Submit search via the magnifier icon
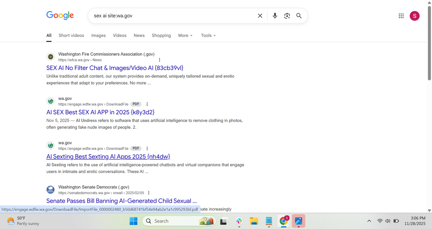This screenshot has width=432, height=229. point(299,16)
